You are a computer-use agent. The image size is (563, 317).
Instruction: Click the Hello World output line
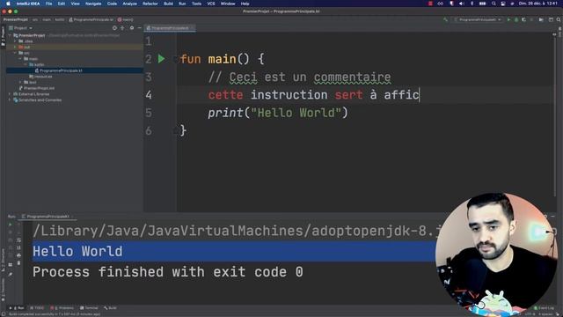pos(77,251)
